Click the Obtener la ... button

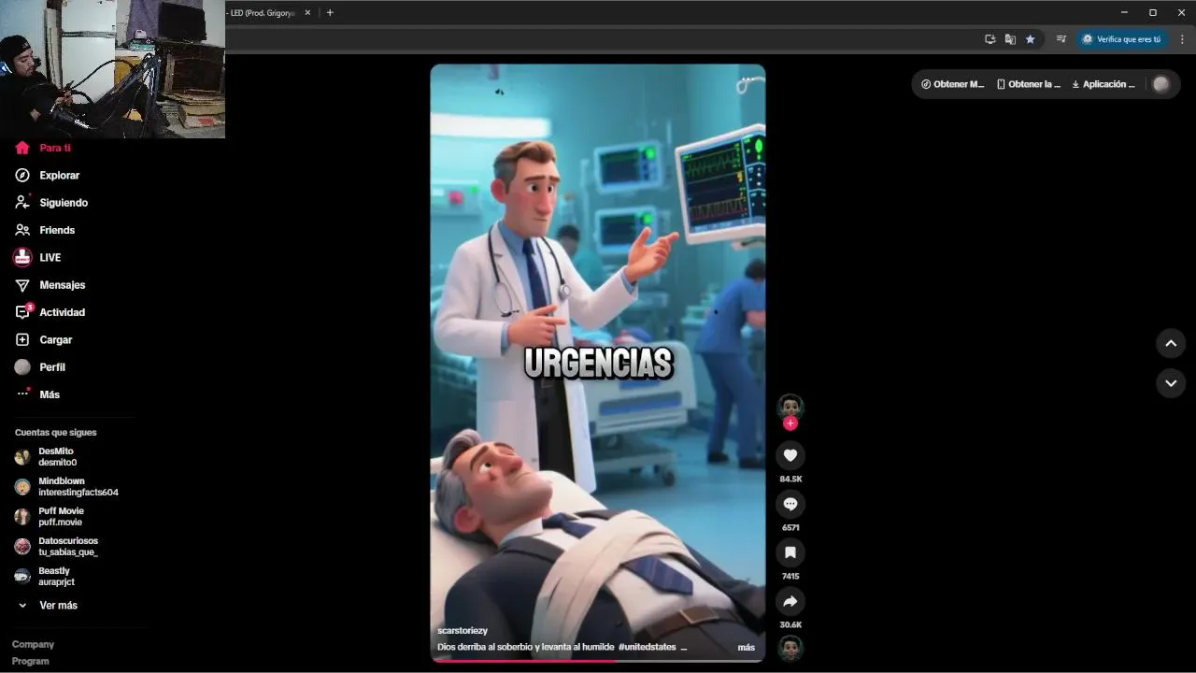tap(1028, 84)
